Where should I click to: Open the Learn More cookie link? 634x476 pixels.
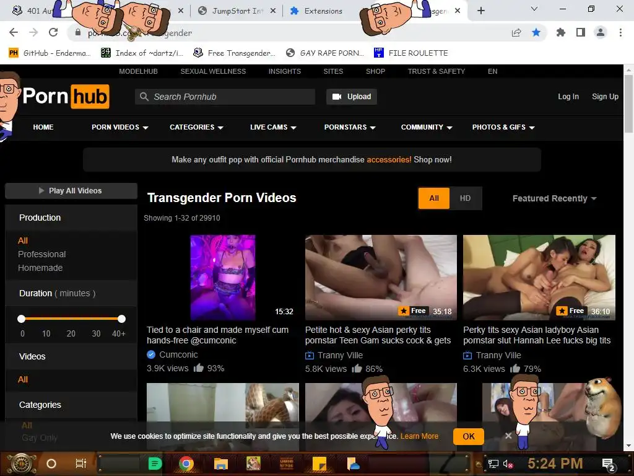pos(419,436)
